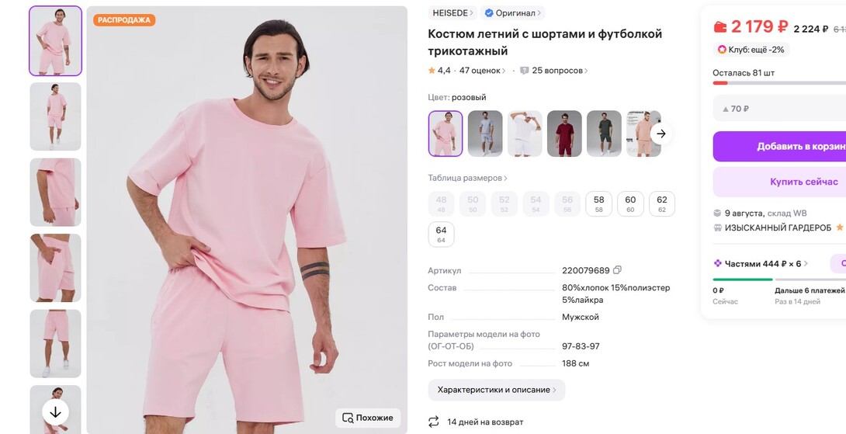Open the 47 оценок reviews
Image resolution: width=846 pixels, height=434 pixels.
[x=482, y=71]
